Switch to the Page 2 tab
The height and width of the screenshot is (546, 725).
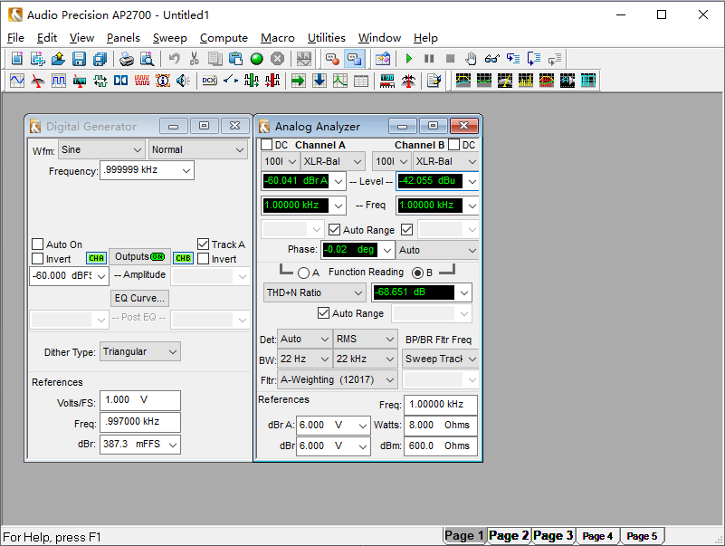click(x=509, y=536)
